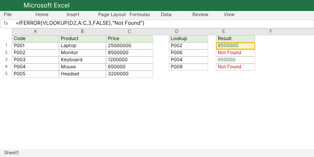
Task: Select highlighted result cell 8500000
Action: point(235,46)
